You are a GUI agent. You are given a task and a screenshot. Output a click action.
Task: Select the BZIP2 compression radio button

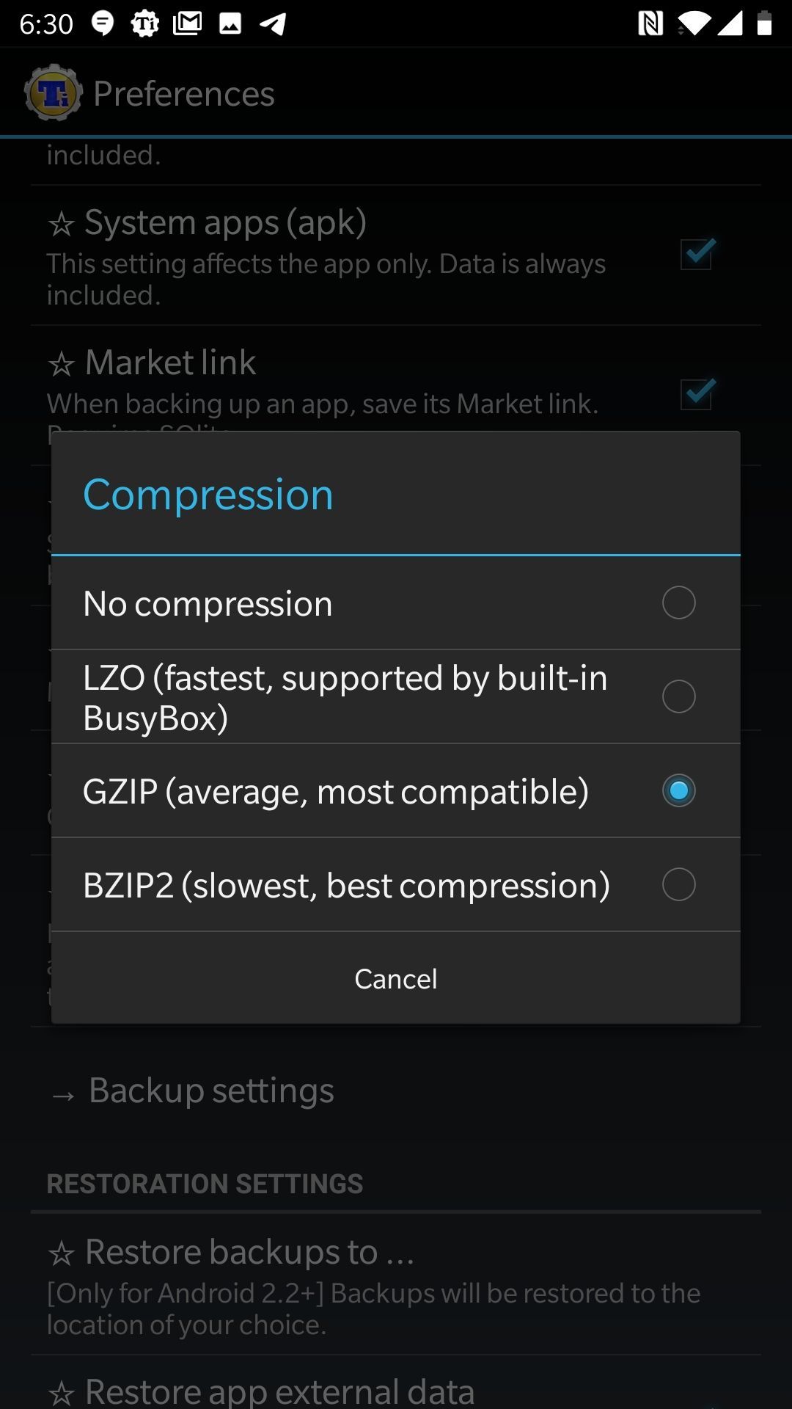tap(678, 884)
